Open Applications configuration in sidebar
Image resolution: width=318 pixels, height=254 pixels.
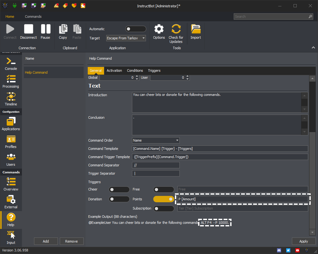[x=11, y=124]
